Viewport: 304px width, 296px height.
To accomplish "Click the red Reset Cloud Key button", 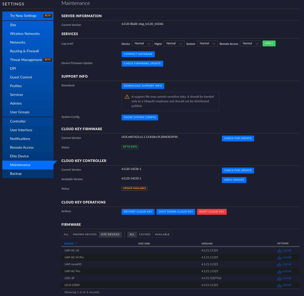I will [212, 212].
